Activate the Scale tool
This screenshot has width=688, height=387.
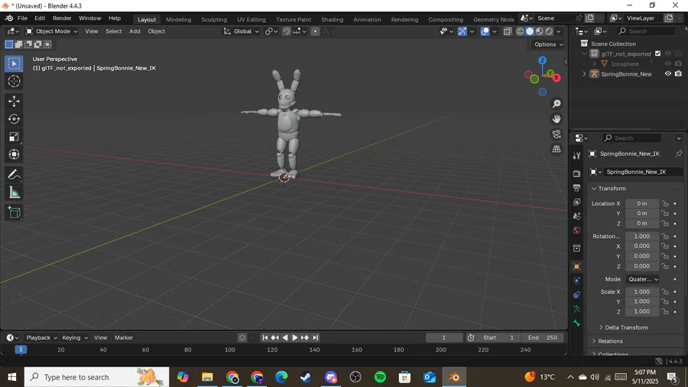[x=14, y=137]
